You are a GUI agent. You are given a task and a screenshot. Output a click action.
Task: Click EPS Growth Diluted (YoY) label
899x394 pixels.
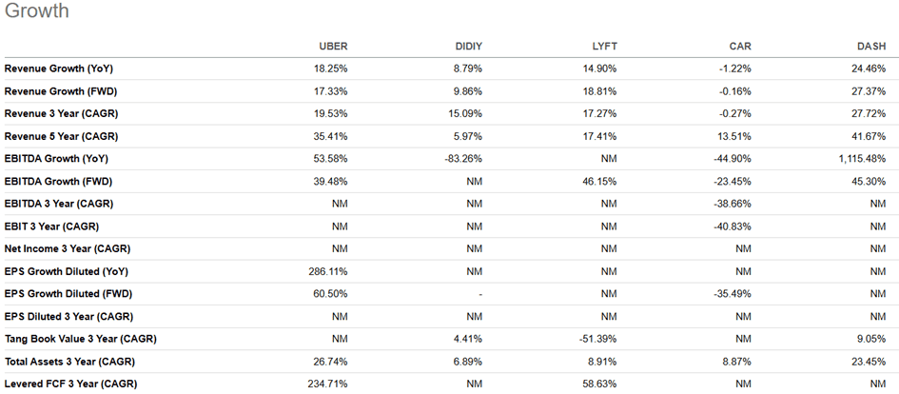point(68,271)
